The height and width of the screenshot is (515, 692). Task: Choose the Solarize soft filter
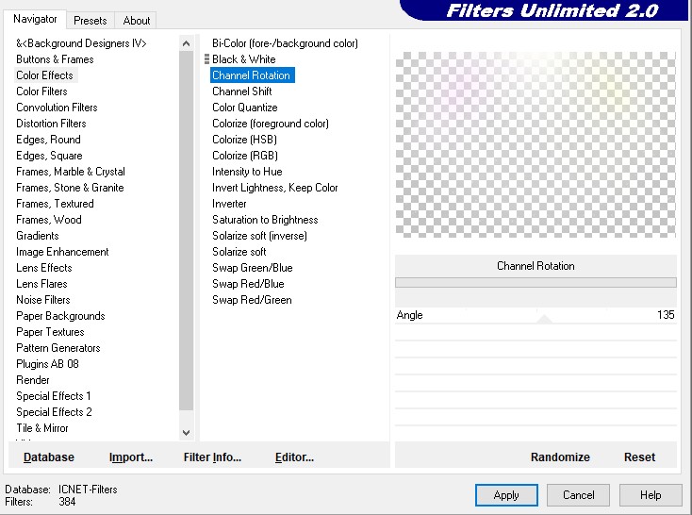(239, 252)
